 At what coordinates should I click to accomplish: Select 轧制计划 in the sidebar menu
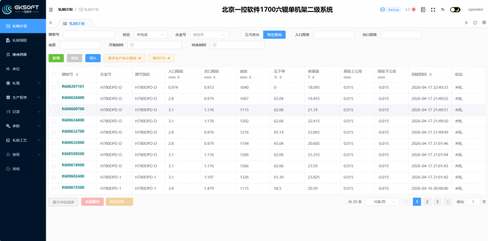click(23, 26)
